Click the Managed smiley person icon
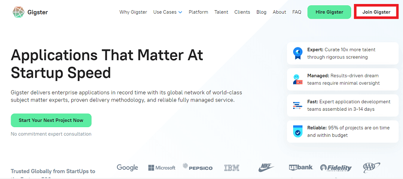This screenshot has height=179, width=403. click(298, 79)
